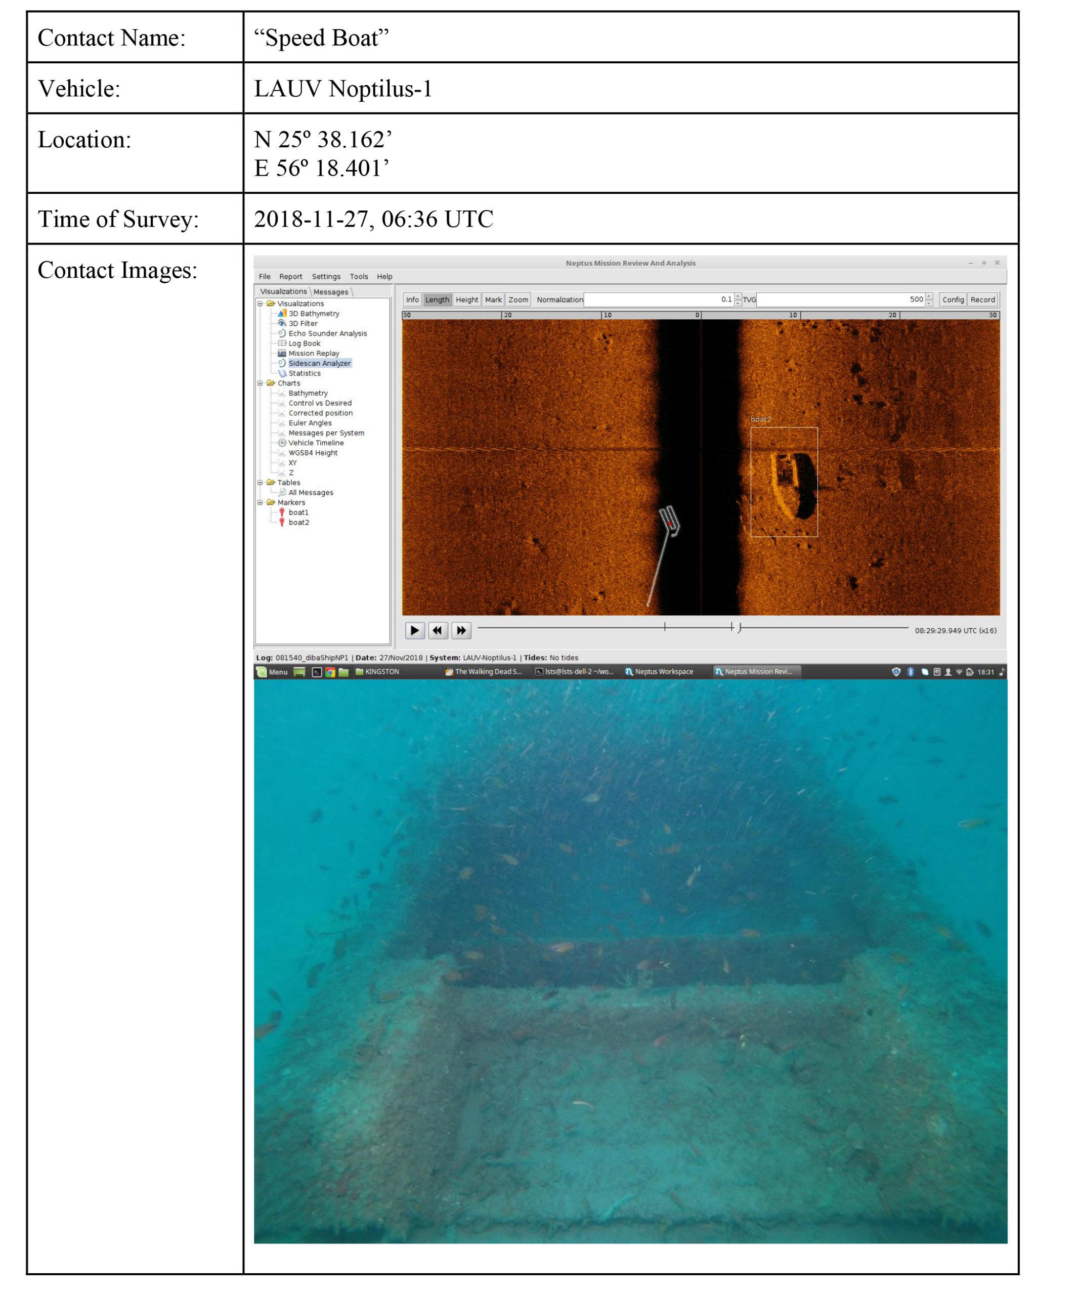The image size is (1079, 1295).
Task: Open Vehicle Timeline chart
Action: (316, 443)
